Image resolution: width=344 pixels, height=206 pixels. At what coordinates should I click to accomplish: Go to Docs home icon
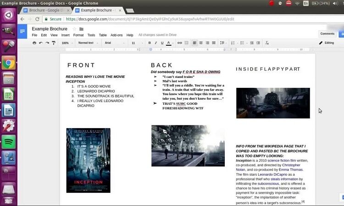[x=22, y=31]
